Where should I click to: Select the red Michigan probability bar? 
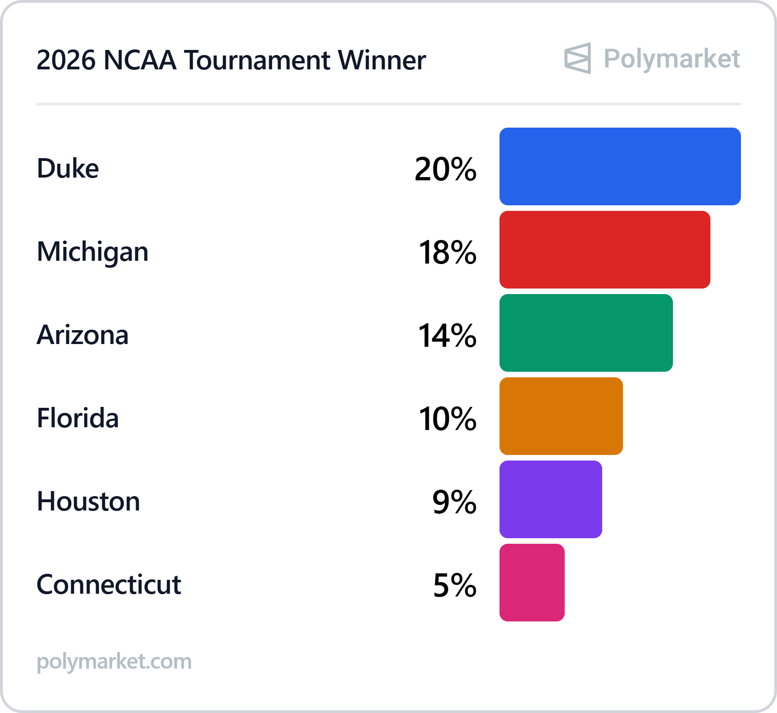(604, 250)
